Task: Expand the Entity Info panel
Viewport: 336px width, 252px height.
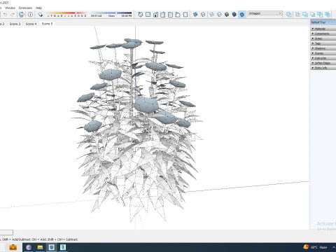Action: point(323,68)
